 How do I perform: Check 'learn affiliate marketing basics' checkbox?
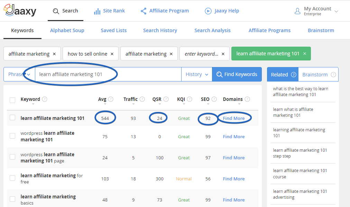(x=12, y=199)
